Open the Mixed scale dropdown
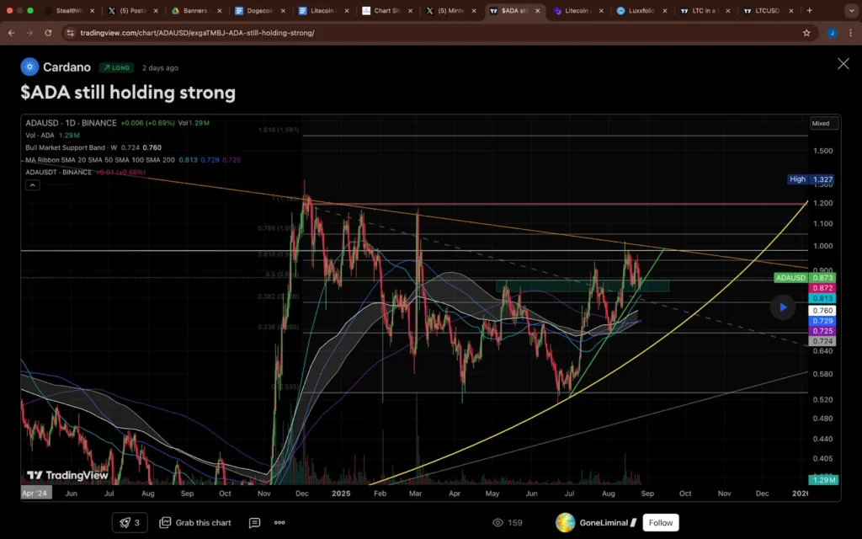This screenshot has width=862, height=539. coord(820,123)
